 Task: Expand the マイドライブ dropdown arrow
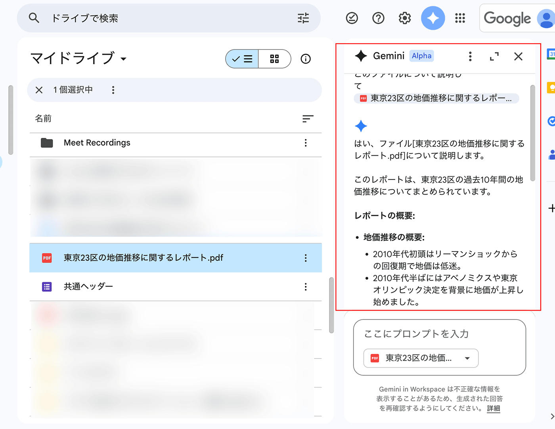click(x=124, y=59)
